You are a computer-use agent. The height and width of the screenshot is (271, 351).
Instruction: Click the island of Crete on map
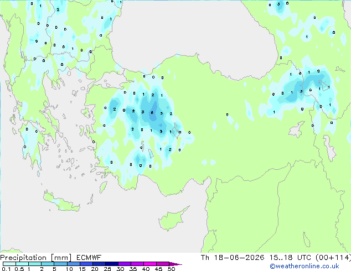pyautogui.click(x=61, y=202)
